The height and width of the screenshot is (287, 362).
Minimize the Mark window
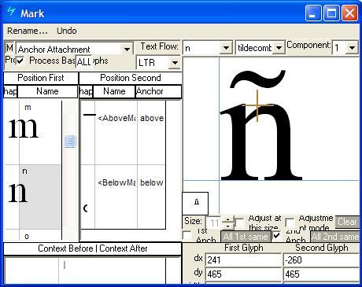pos(313,13)
